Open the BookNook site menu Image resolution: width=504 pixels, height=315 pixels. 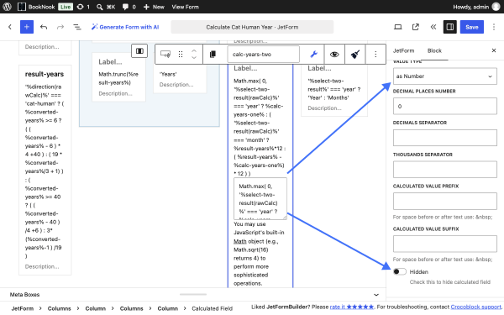tap(36, 7)
